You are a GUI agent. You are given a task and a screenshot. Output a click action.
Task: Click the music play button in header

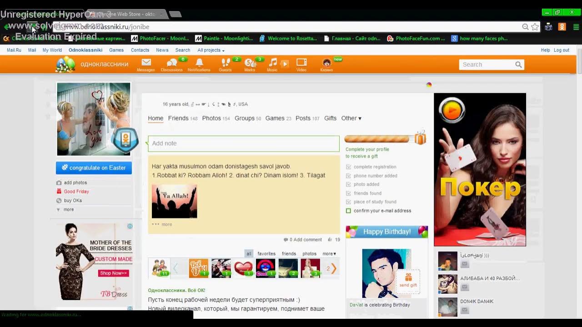point(285,64)
